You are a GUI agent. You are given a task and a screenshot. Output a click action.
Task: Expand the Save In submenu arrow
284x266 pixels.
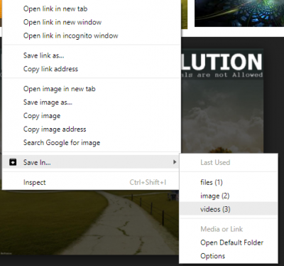pos(175,162)
